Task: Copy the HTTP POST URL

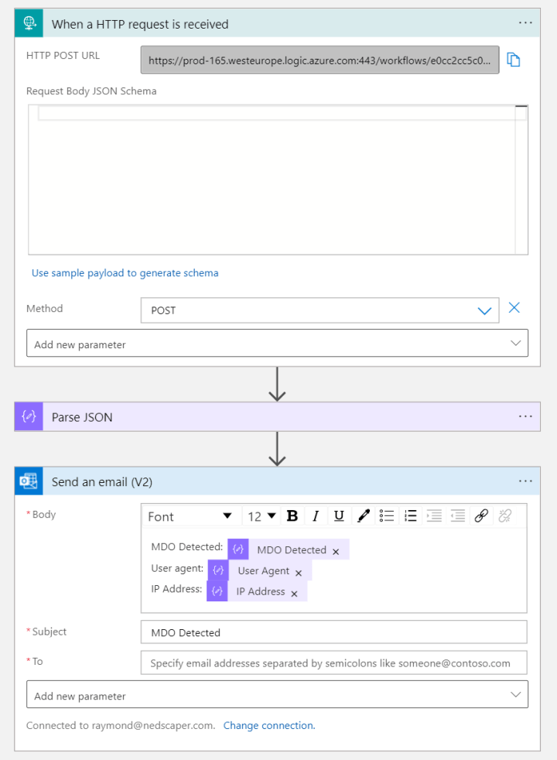Action: coord(513,60)
